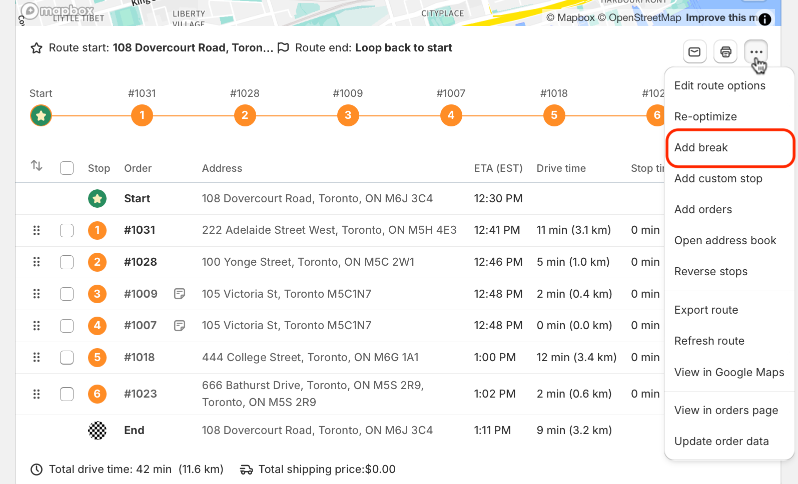This screenshot has height=484, width=798.
Task: Click timeline stop marker 3 for #1009
Action: [348, 115]
